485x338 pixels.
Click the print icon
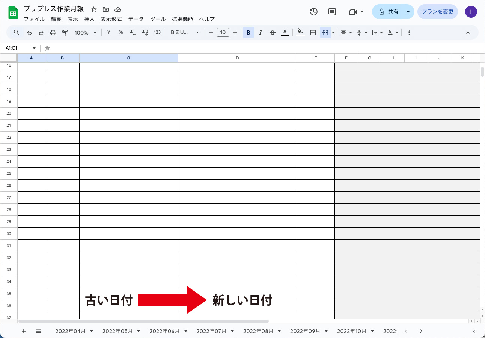pyautogui.click(x=53, y=33)
